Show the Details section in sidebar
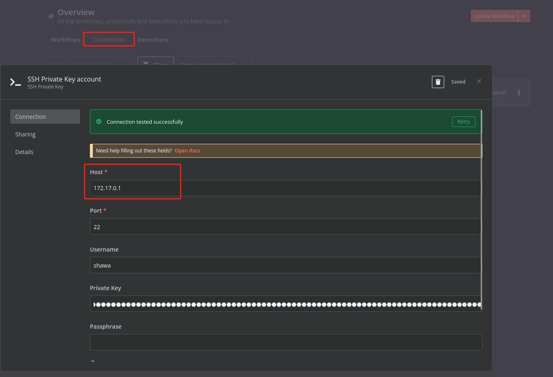 (24, 152)
